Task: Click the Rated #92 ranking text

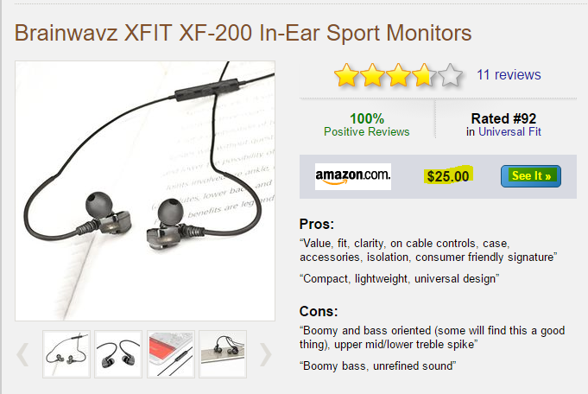Action: [x=503, y=118]
